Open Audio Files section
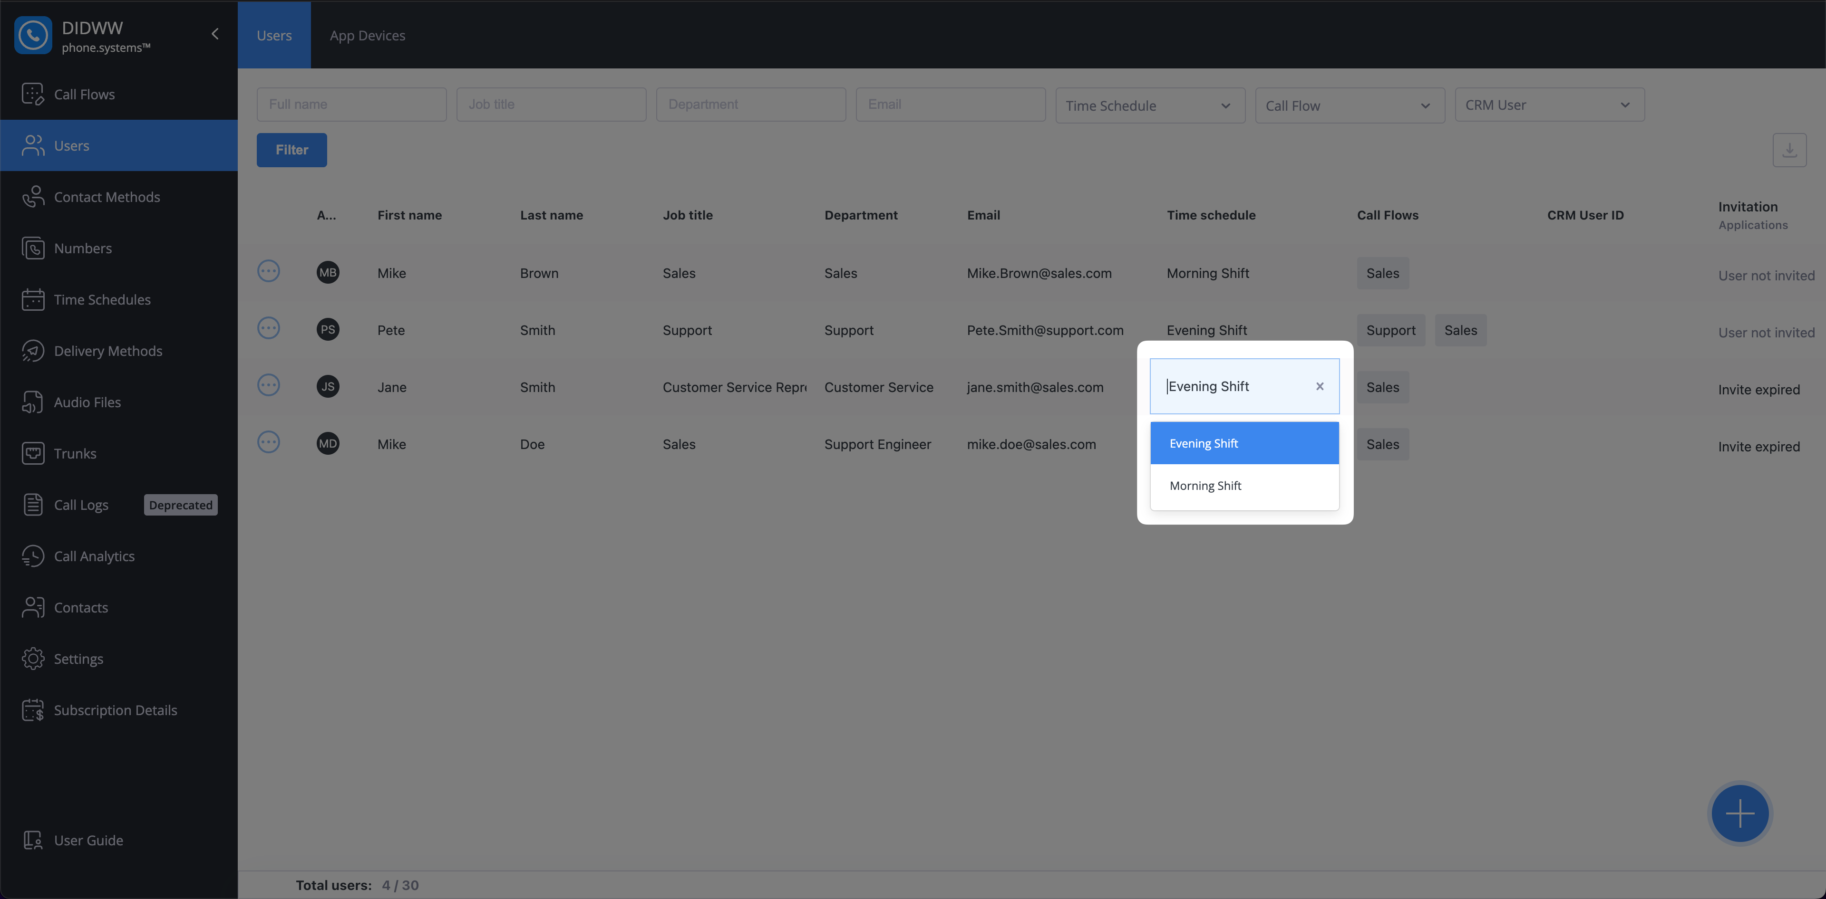Screen dimensions: 1826x899 [118, 402]
